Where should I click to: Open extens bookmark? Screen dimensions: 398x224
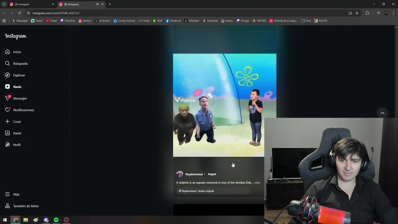pos(227,21)
